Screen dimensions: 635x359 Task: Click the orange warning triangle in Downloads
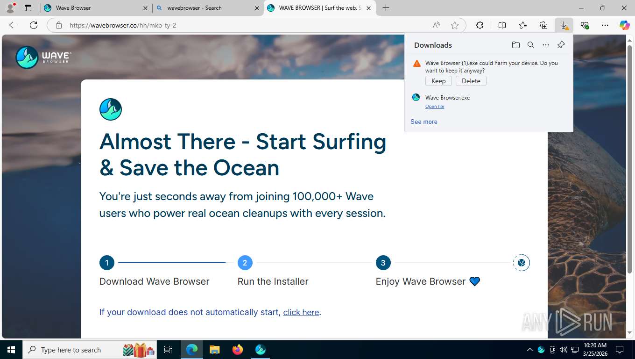click(x=417, y=63)
